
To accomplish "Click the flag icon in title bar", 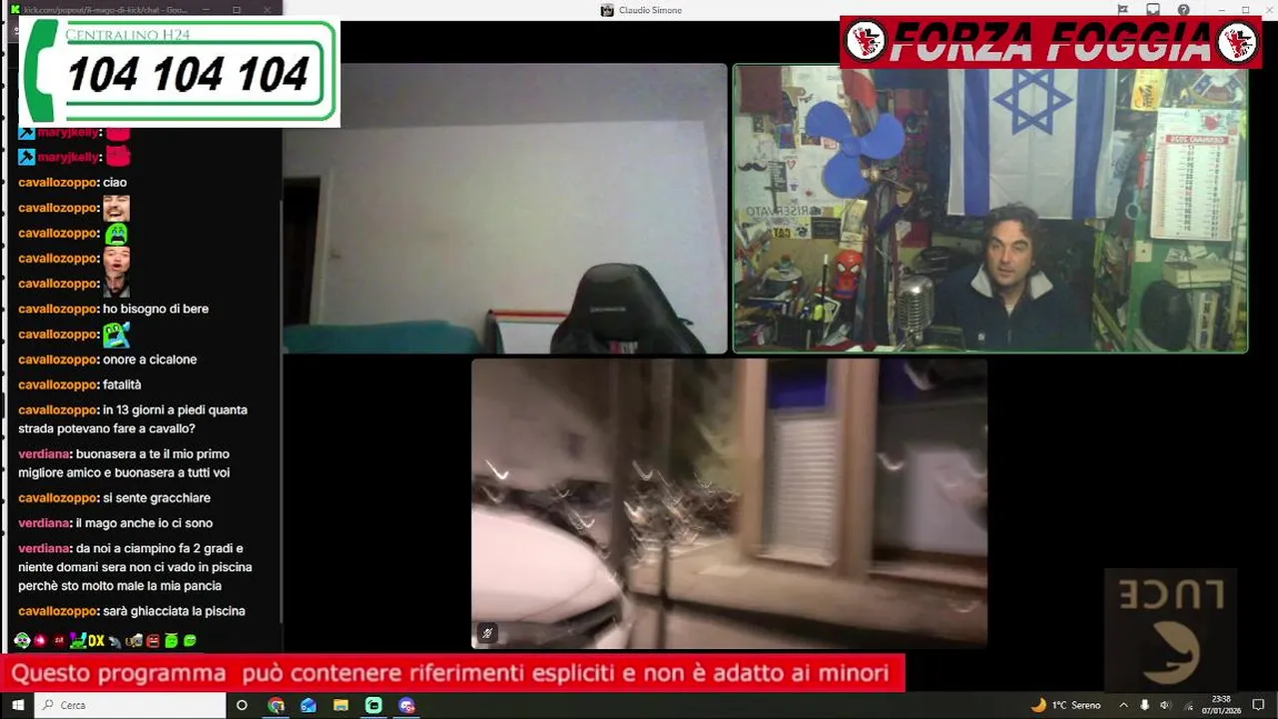I will (x=1123, y=10).
